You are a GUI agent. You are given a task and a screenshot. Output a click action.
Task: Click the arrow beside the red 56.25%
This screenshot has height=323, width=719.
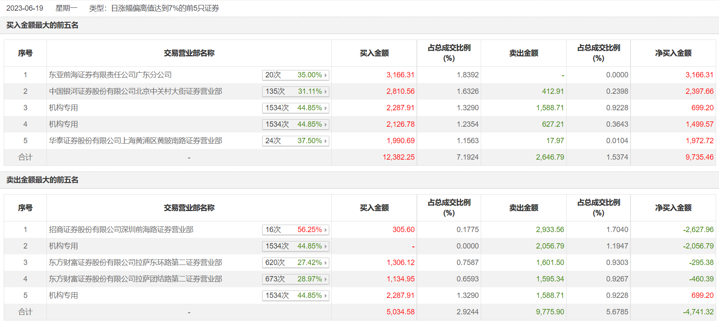tap(326, 230)
